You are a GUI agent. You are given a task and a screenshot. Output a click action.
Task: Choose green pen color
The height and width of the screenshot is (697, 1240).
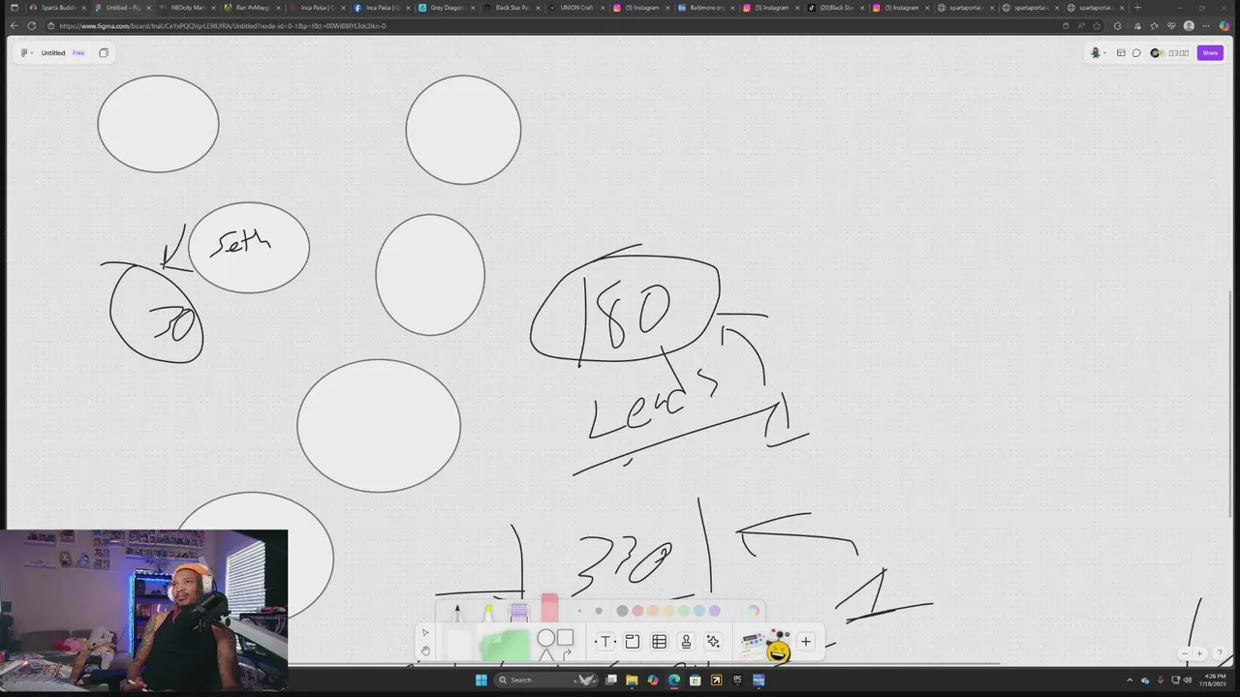(684, 611)
